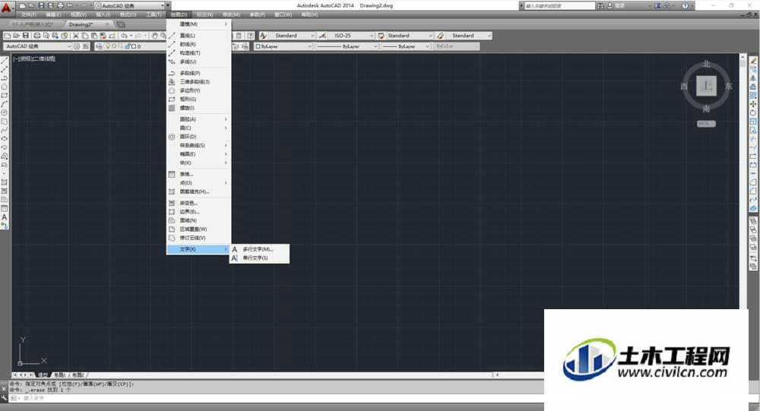
Task: Click the Save icon in standard toolbar
Action: pyautogui.click(x=26, y=36)
